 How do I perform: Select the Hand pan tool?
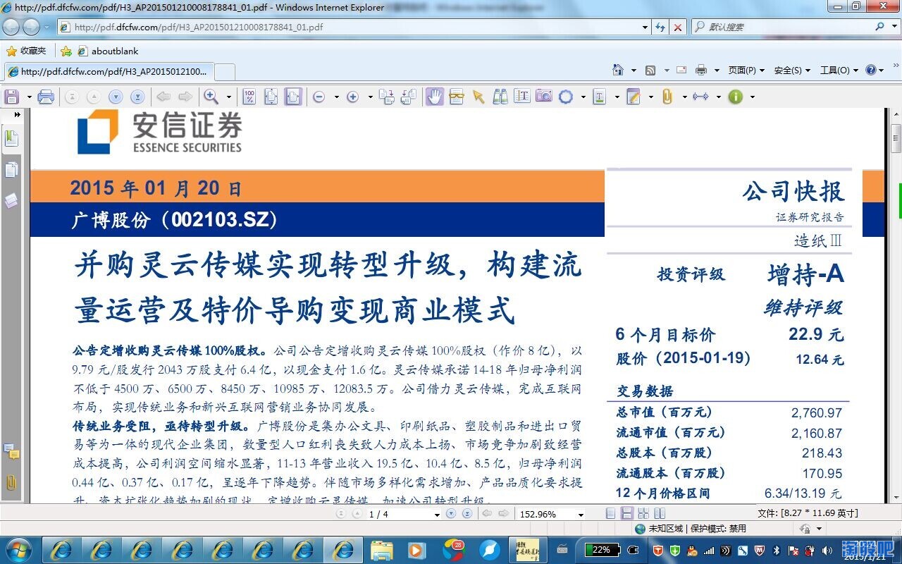pyautogui.click(x=435, y=97)
